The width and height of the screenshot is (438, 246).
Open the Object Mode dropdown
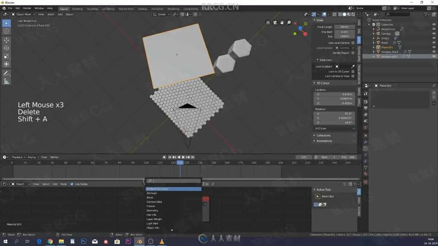pyautogui.click(x=23, y=14)
